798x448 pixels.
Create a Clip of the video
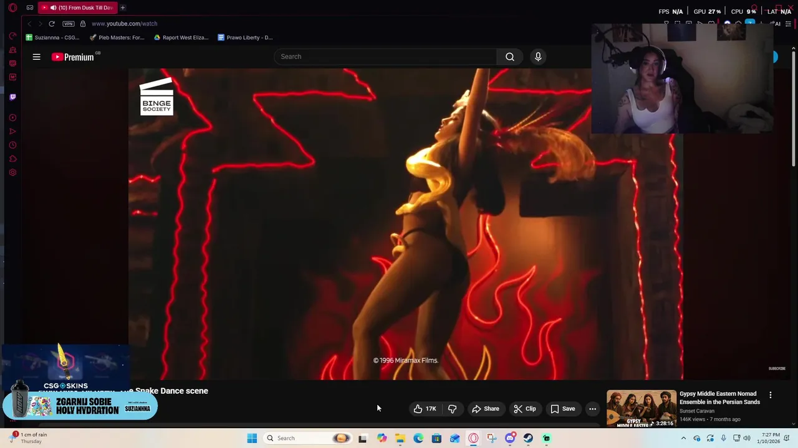point(524,409)
